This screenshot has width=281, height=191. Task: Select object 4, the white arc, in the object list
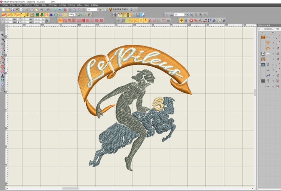click(x=268, y=54)
